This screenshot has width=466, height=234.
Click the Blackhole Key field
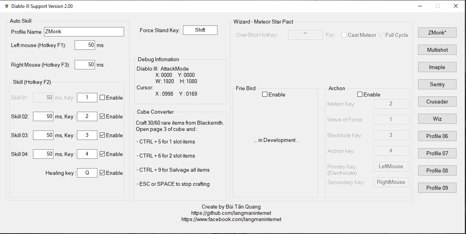click(391, 135)
